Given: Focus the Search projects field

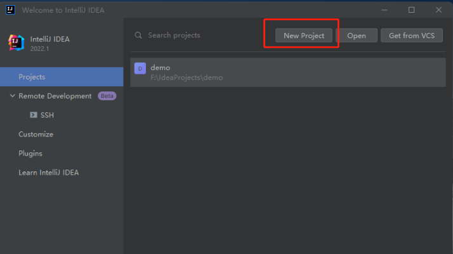Looking at the screenshot, I should [x=197, y=36].
